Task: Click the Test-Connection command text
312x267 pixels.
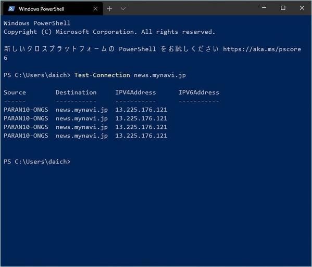Action: point(102,75)
